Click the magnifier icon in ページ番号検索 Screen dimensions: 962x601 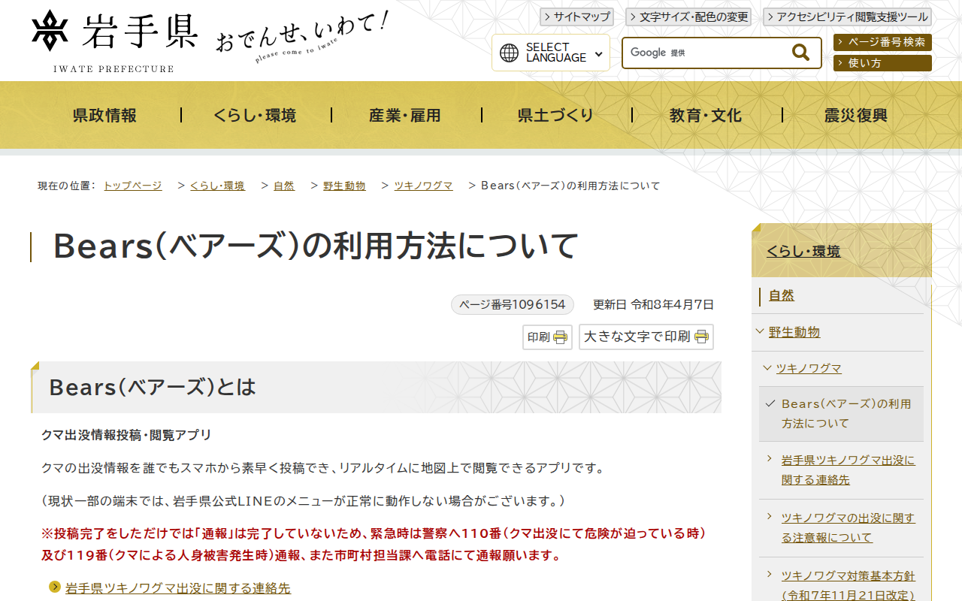point(840,43)
